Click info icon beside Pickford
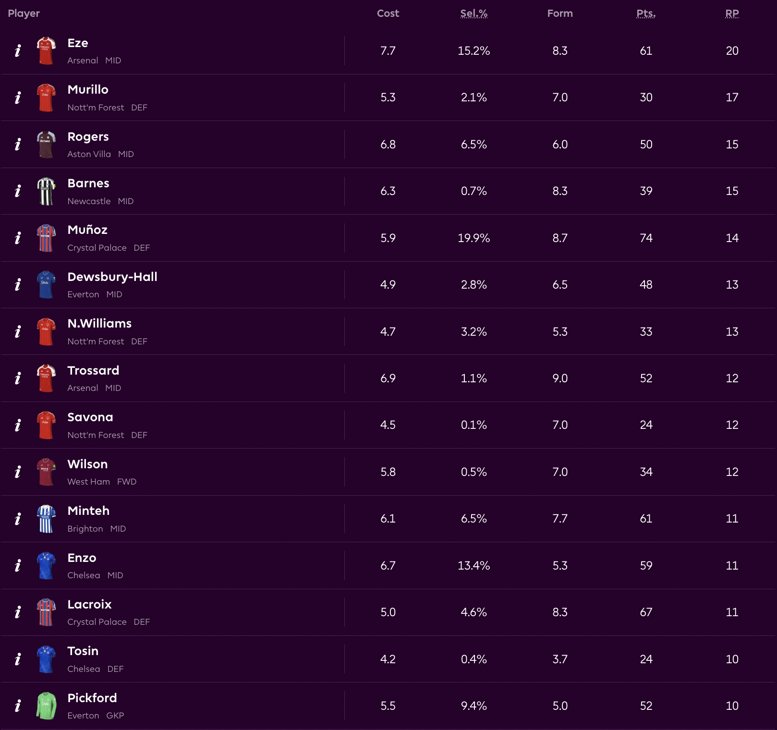The image size is (777, 730). pos(18,706)
